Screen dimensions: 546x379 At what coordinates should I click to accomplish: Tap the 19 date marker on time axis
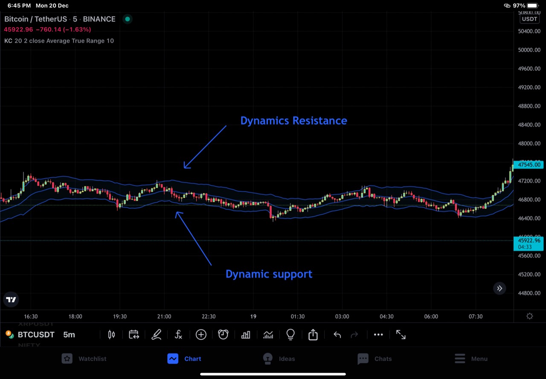(x=253, y=316)
